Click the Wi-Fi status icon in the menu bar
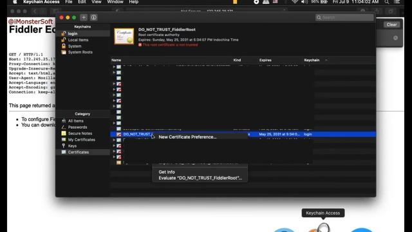The height and width of the screenshot is (232, 412). [295, 2]
